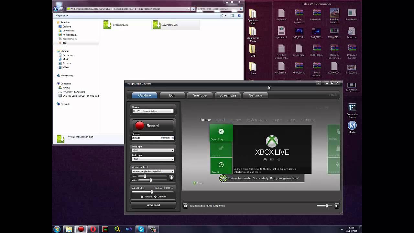Screen dimensions: 414x233
Task: Open HP (C:) drive
Action: 66,88
